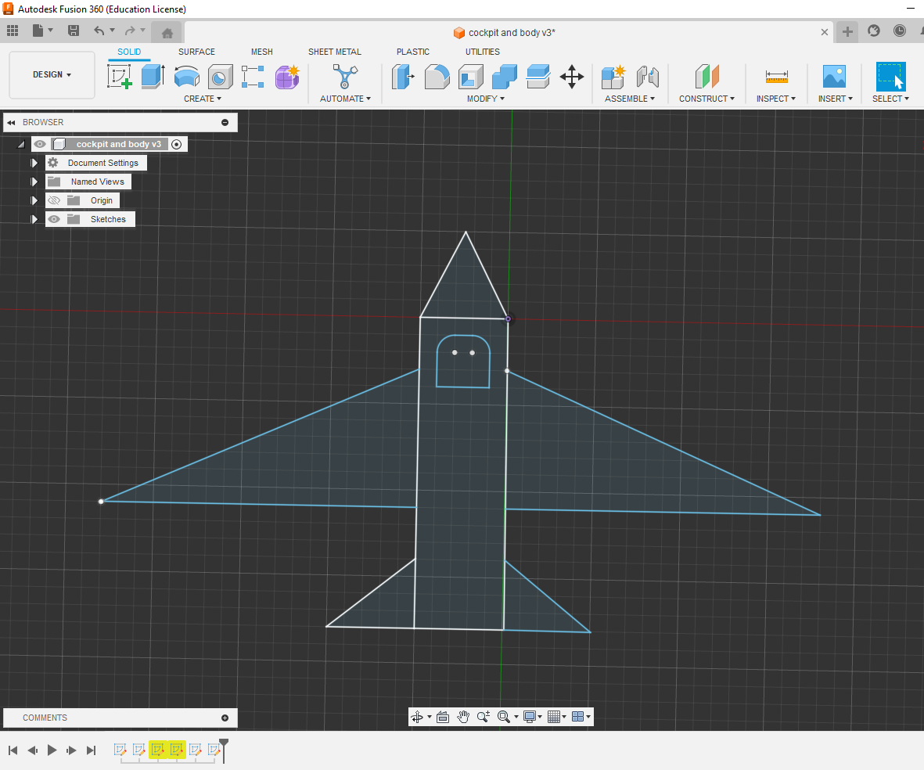Viewport: 924px width, 770px height.
Task: Click the Move/Copy tool icon
Action: click(x=572, y=77)
